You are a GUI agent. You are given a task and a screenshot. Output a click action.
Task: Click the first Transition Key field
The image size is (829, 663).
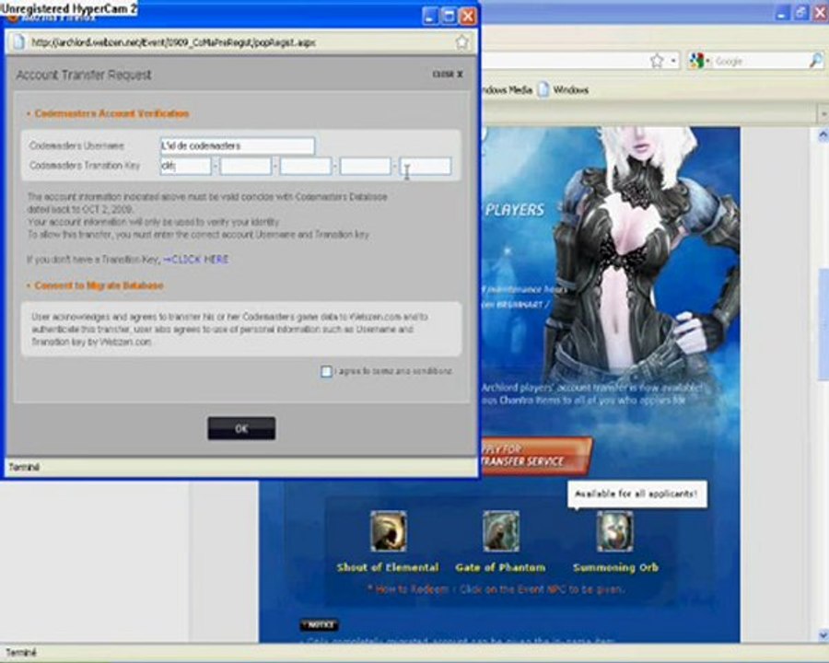[x=185, y=166]
